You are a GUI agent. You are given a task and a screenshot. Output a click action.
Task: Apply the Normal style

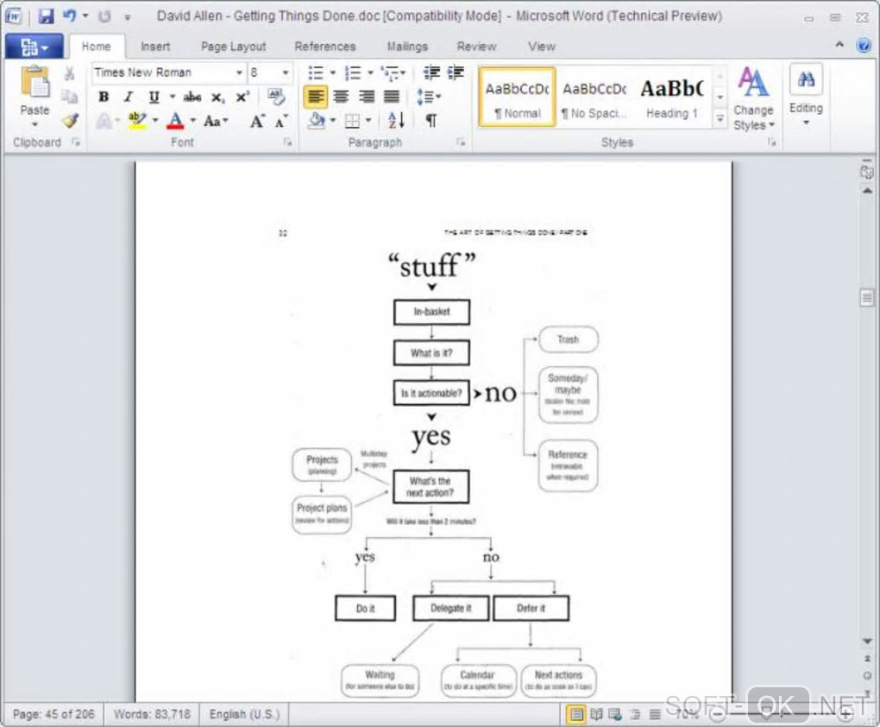[x=517, y=97]
